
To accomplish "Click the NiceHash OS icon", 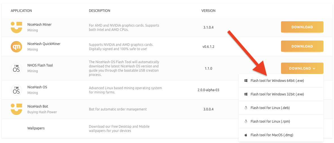I will (16, 90).
